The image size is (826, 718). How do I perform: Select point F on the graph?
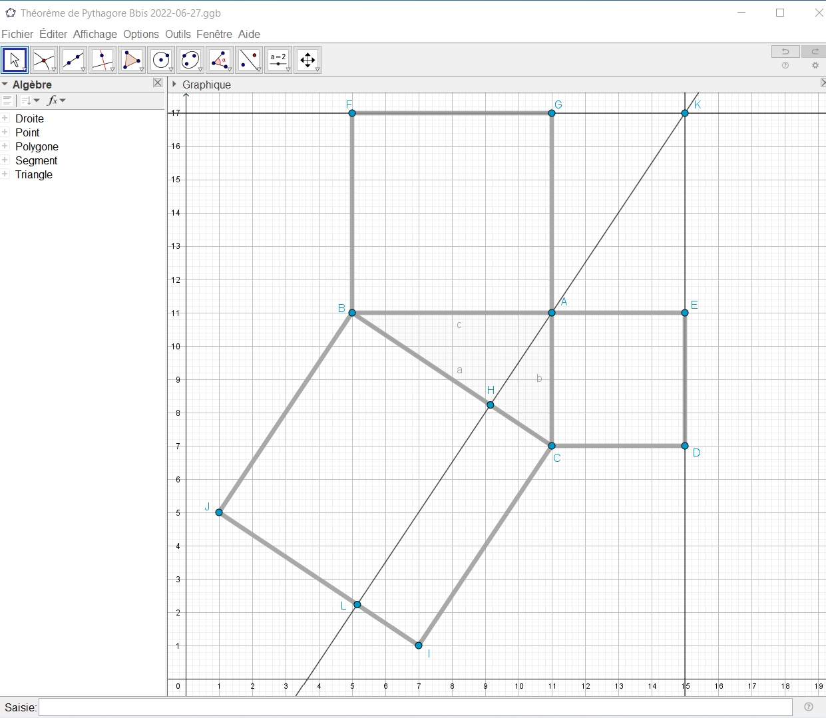click(352, 113)
